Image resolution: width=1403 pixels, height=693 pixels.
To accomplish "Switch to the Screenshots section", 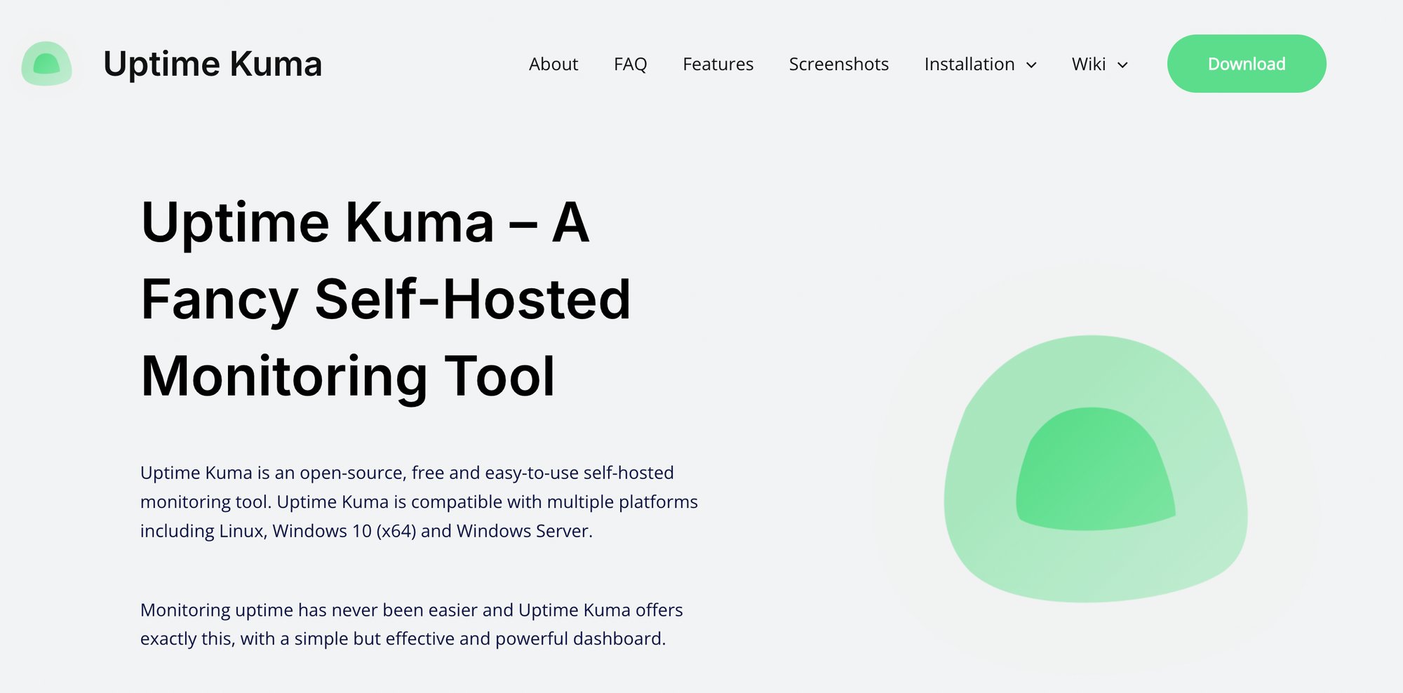I will click(x=839, y=64).
